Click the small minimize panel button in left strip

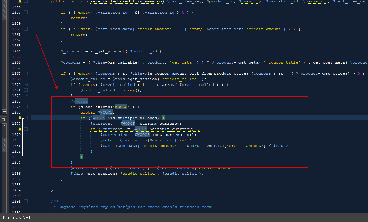tap(3, 119)
